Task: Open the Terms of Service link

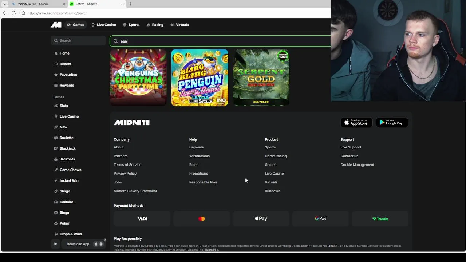Action: point(127,165)
